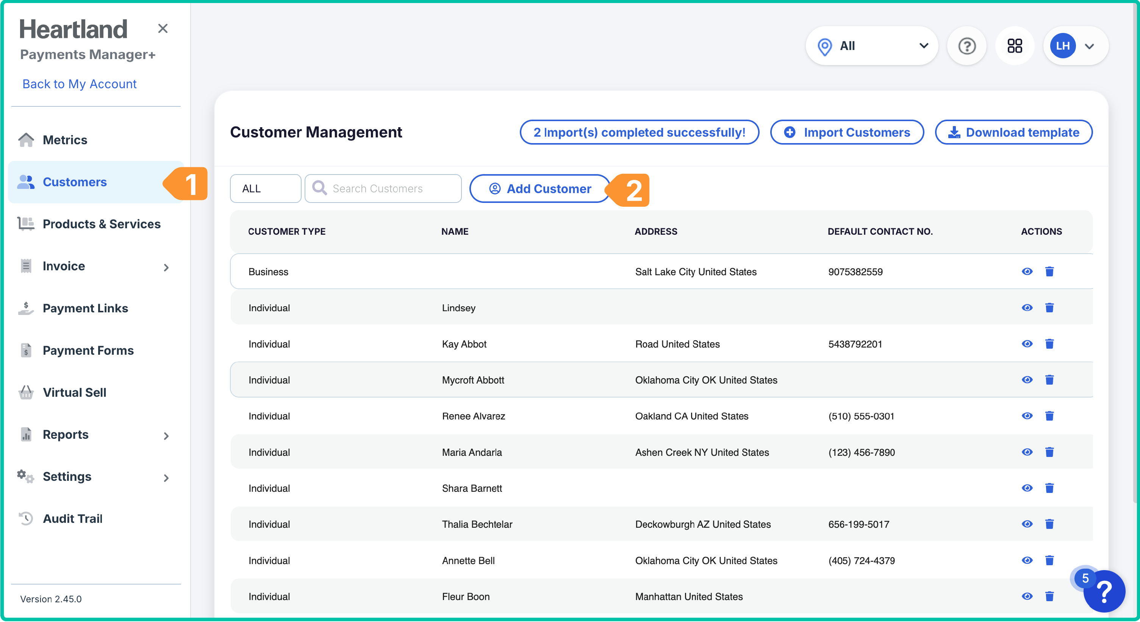Expand the Settings submenu chevron

coord(166,478)
